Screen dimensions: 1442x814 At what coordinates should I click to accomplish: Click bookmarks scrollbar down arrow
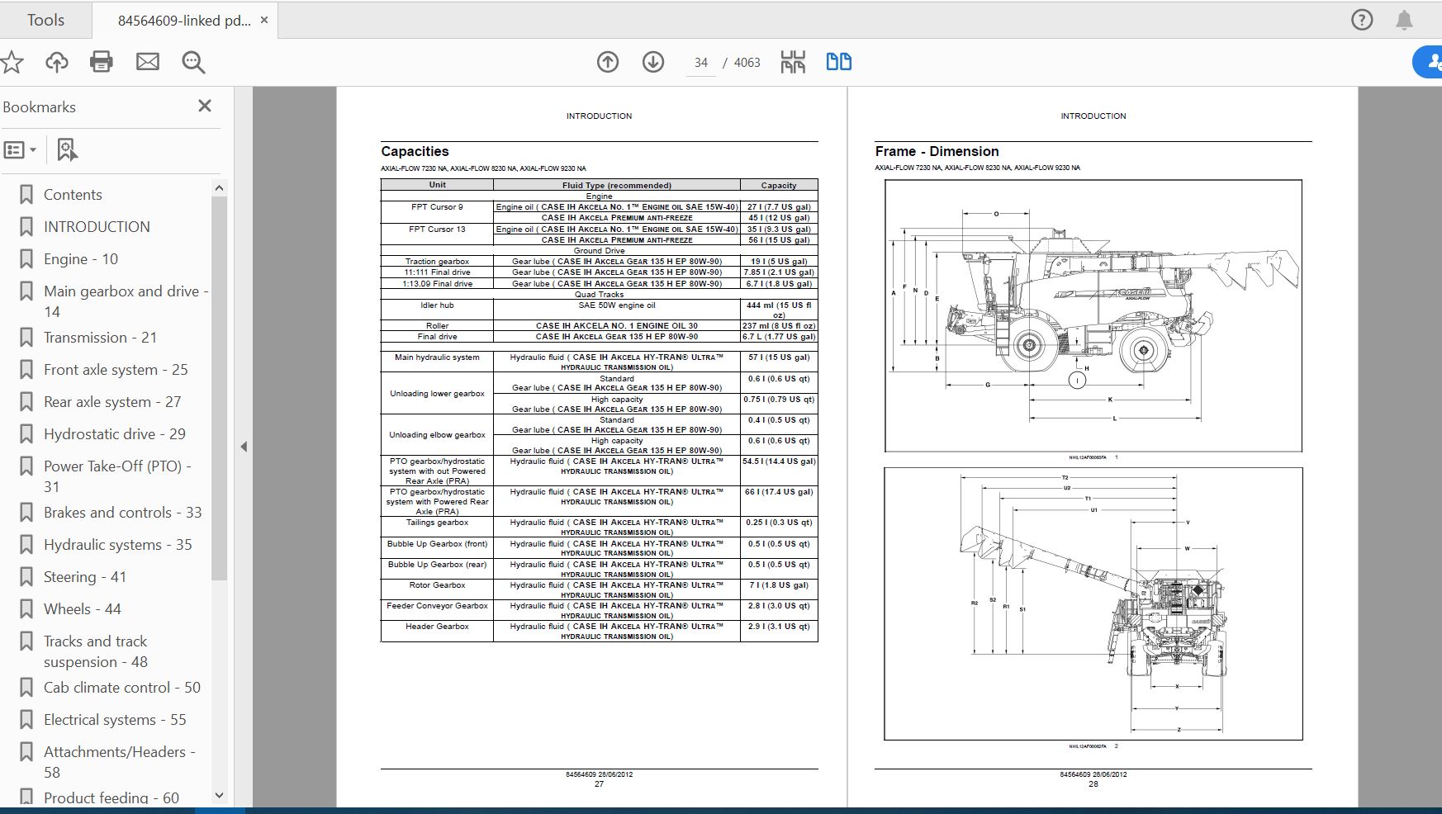(219, 796)
